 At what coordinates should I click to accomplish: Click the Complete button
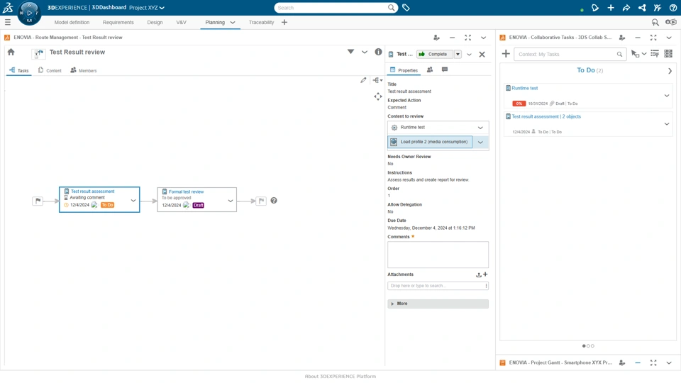(435, 55)
